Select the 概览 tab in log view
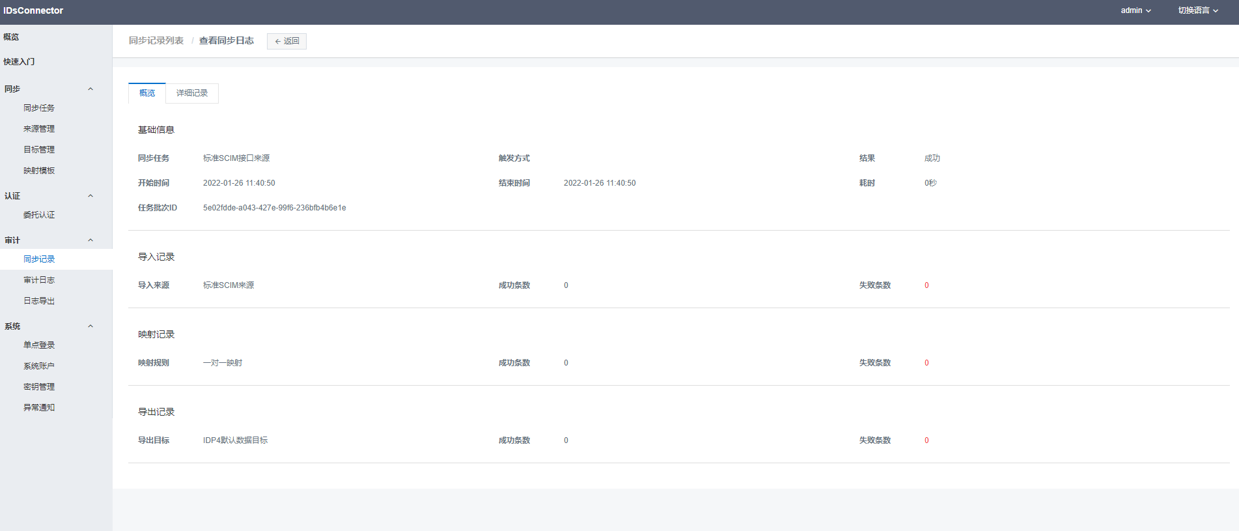 (x=147, y=93)
